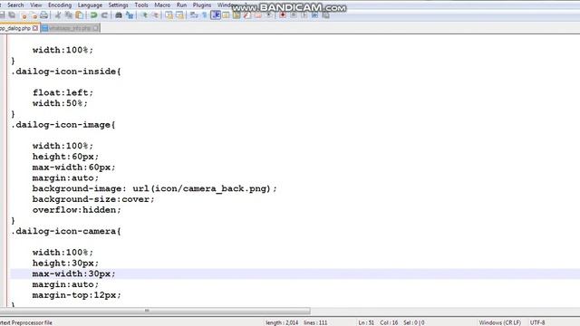Viewport: 580px width, 326px height.
Task: Click Run Macro Multiple Times icon
Action: tap(314, 15)
